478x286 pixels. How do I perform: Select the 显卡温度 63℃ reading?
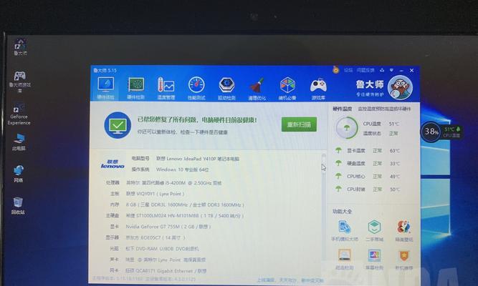click(394, 151)
